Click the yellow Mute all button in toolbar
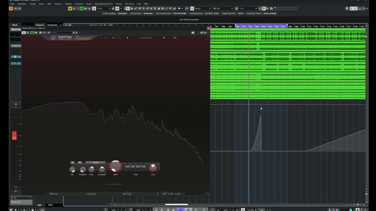Image resolution: width=376 pixels, height=211 pixels. point(70,8)
